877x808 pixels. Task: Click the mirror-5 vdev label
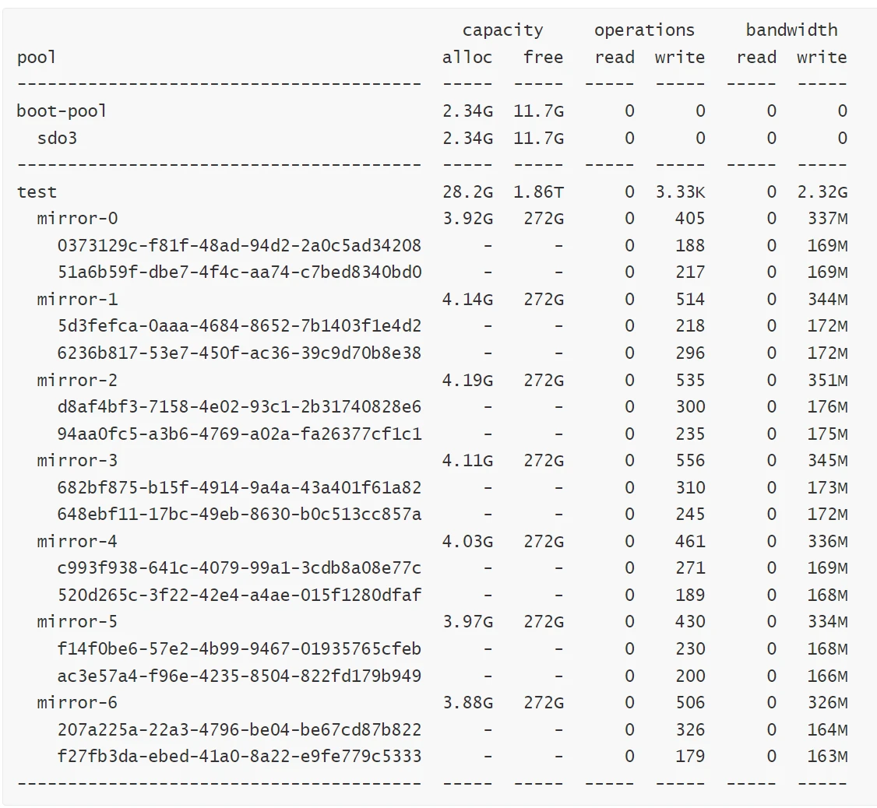(77, 622)
